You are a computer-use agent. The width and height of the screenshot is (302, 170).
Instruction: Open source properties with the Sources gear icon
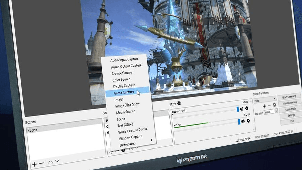tap(123, 150)
